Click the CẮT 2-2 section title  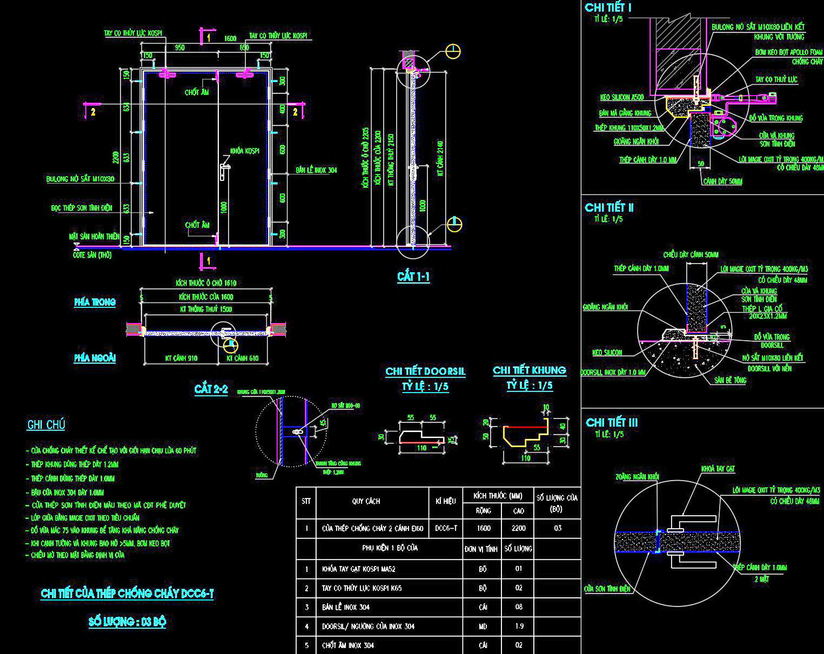pos(211,389)
